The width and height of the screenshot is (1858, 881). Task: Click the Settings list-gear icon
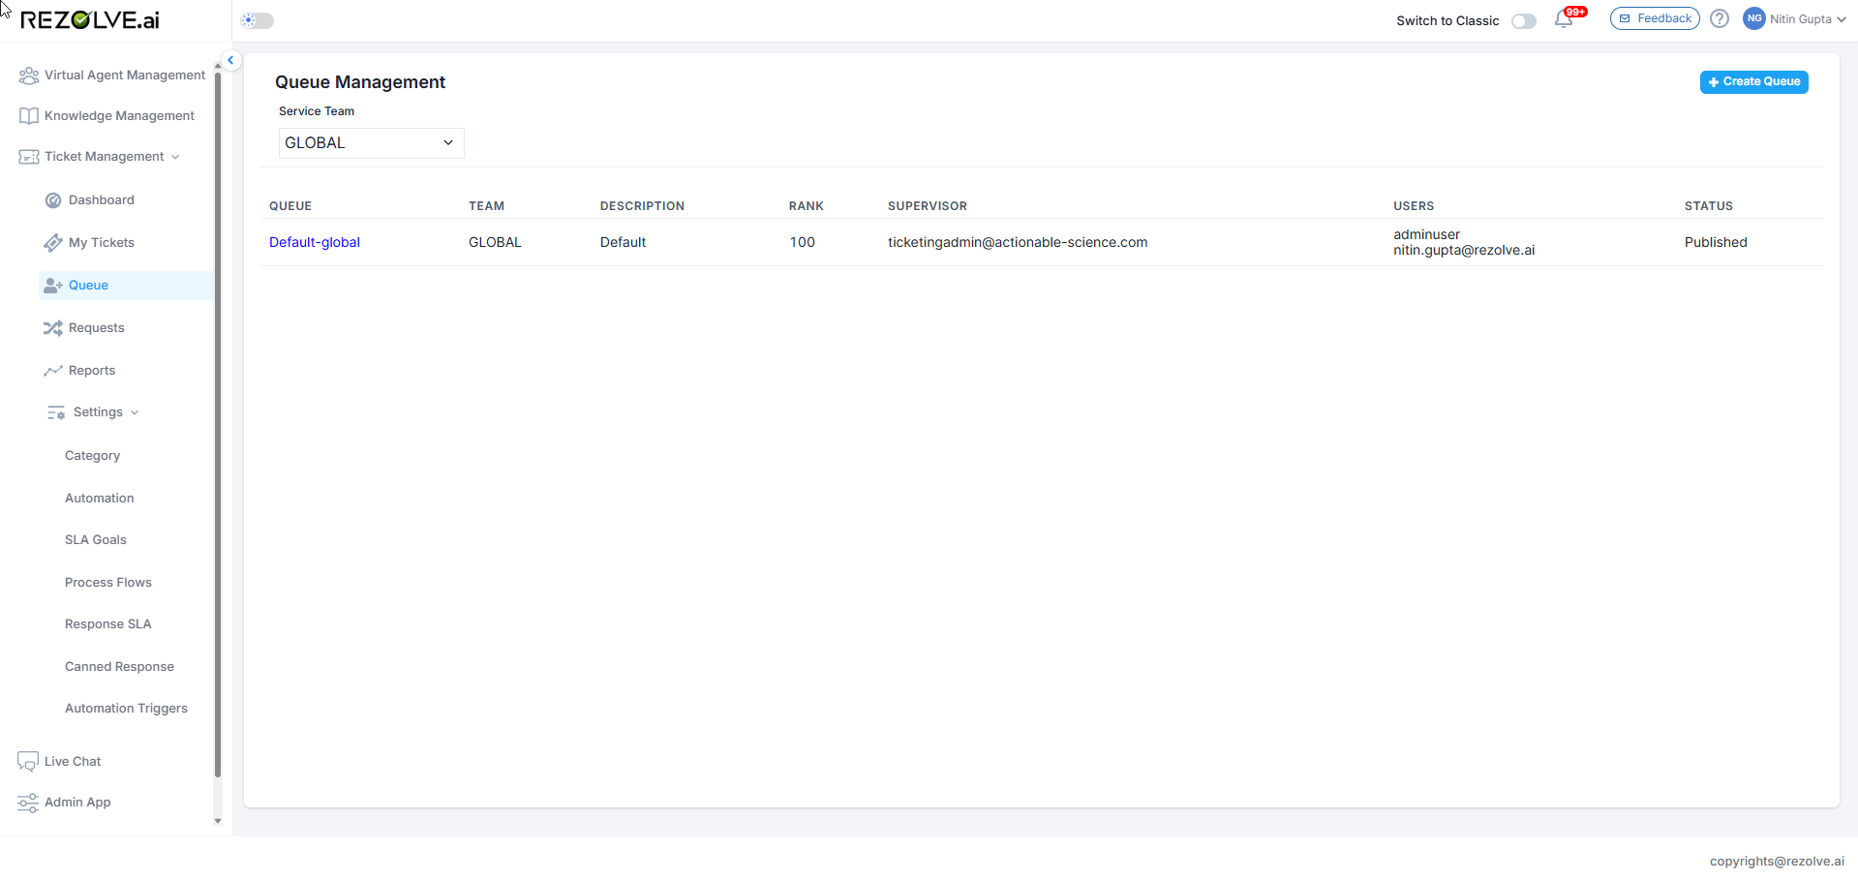[56, 412]
